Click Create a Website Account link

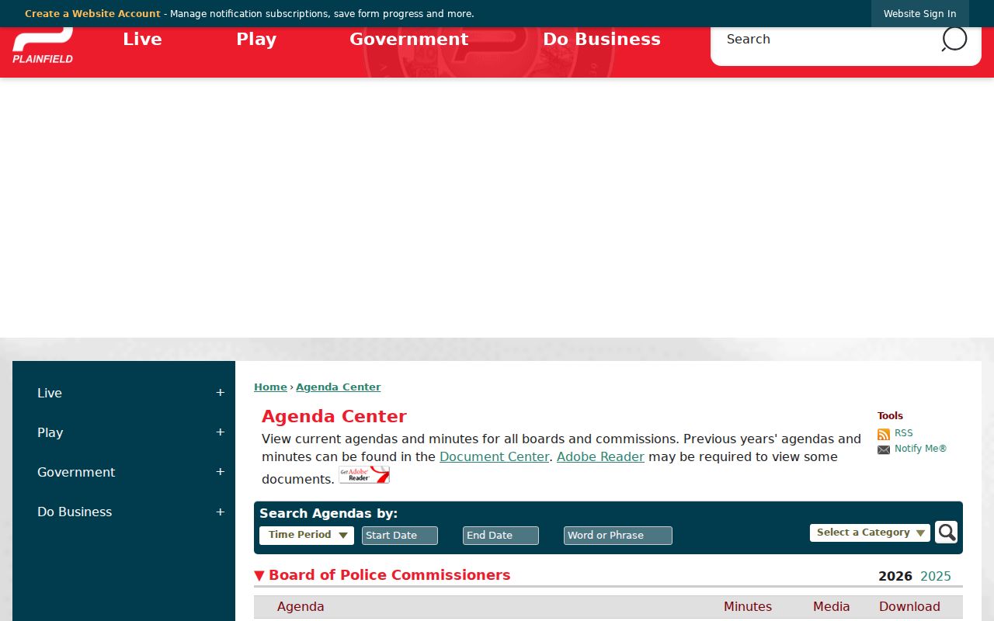92,14
